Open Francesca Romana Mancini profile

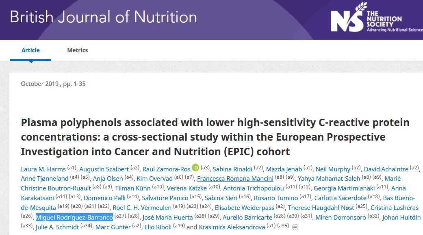235,179
